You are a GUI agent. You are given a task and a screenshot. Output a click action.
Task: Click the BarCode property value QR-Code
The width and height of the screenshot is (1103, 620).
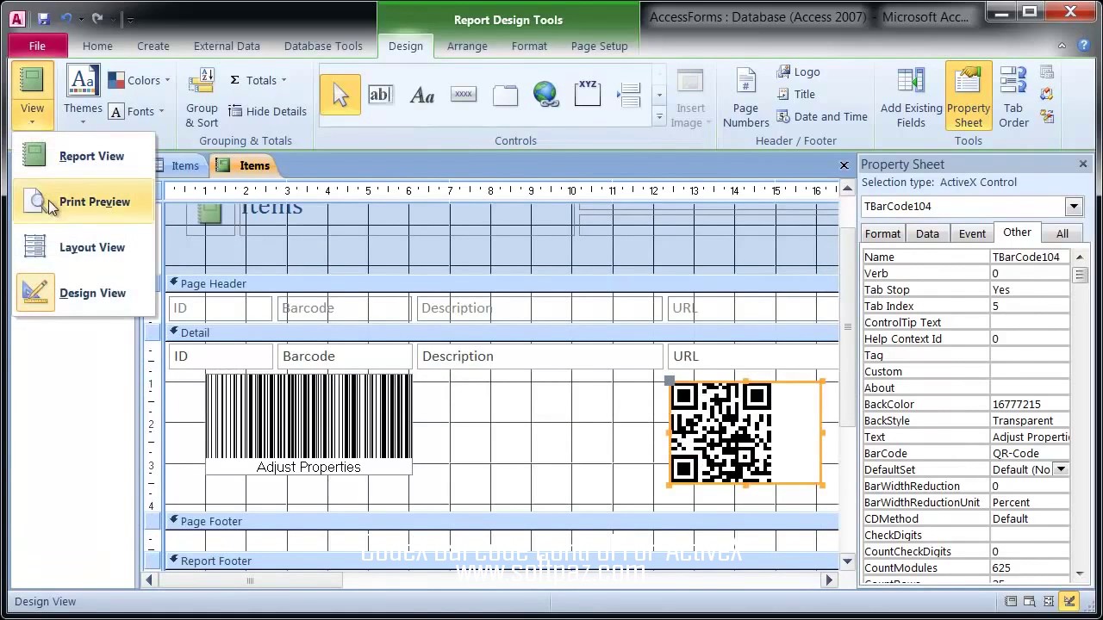click(x=1030, y=453)
